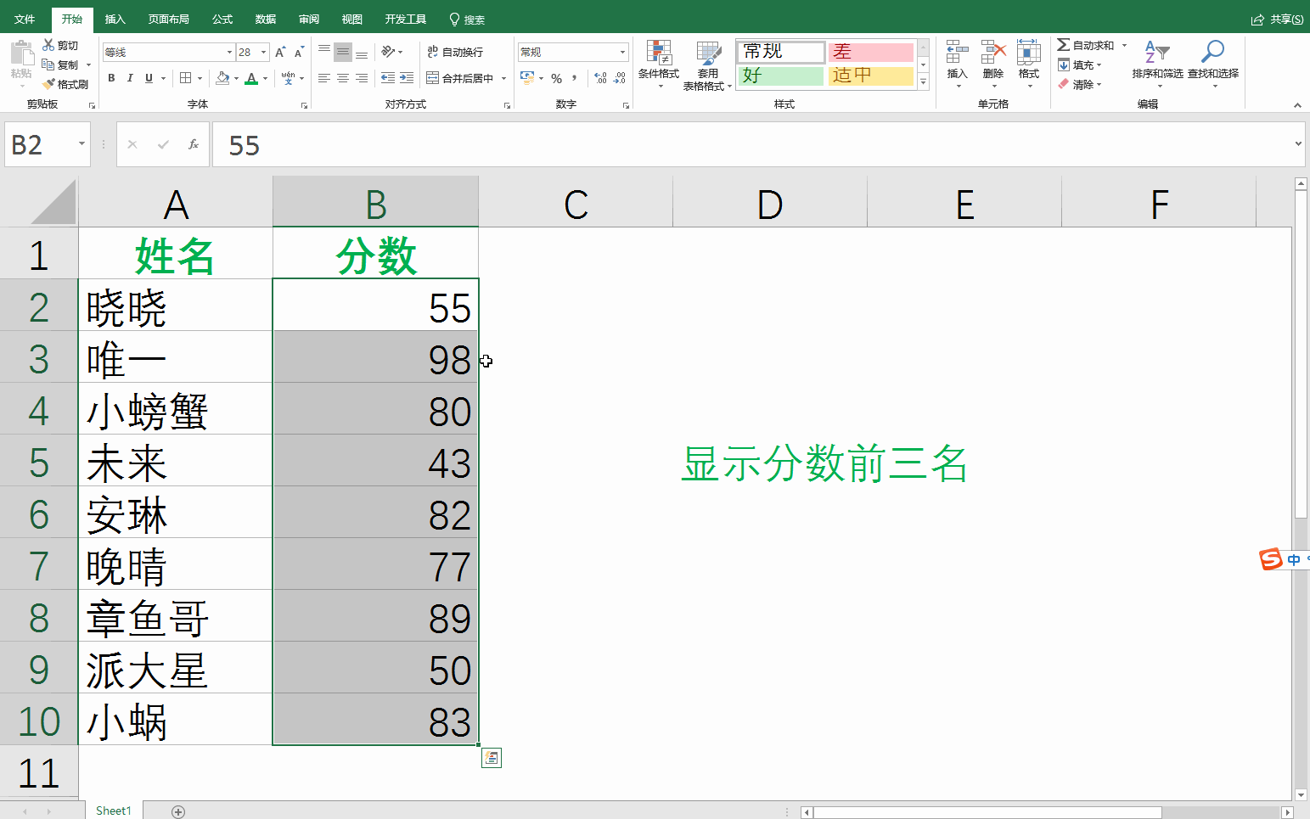Viewport: 1310px width, 819px height.
Task: Open the font name dropdown (等线)
Action: pyautogui.click(x=229, y=53)
